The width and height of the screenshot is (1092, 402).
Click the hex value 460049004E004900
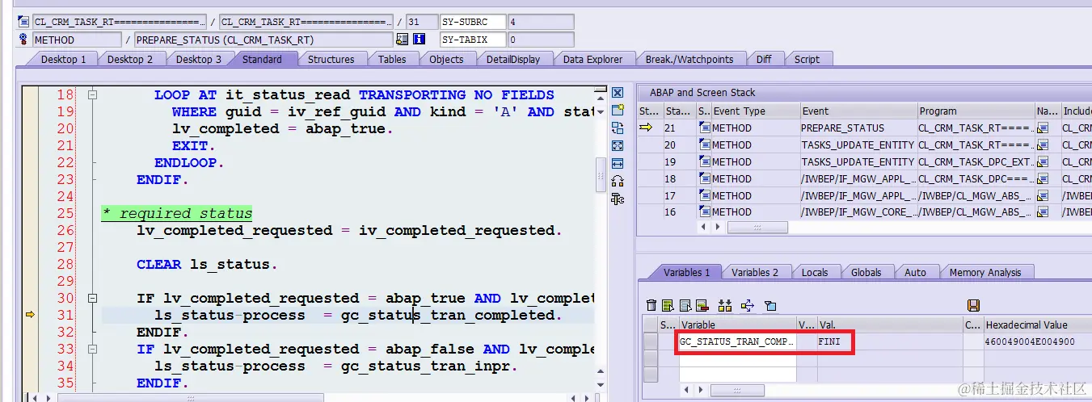click(x=1030, y=341)
